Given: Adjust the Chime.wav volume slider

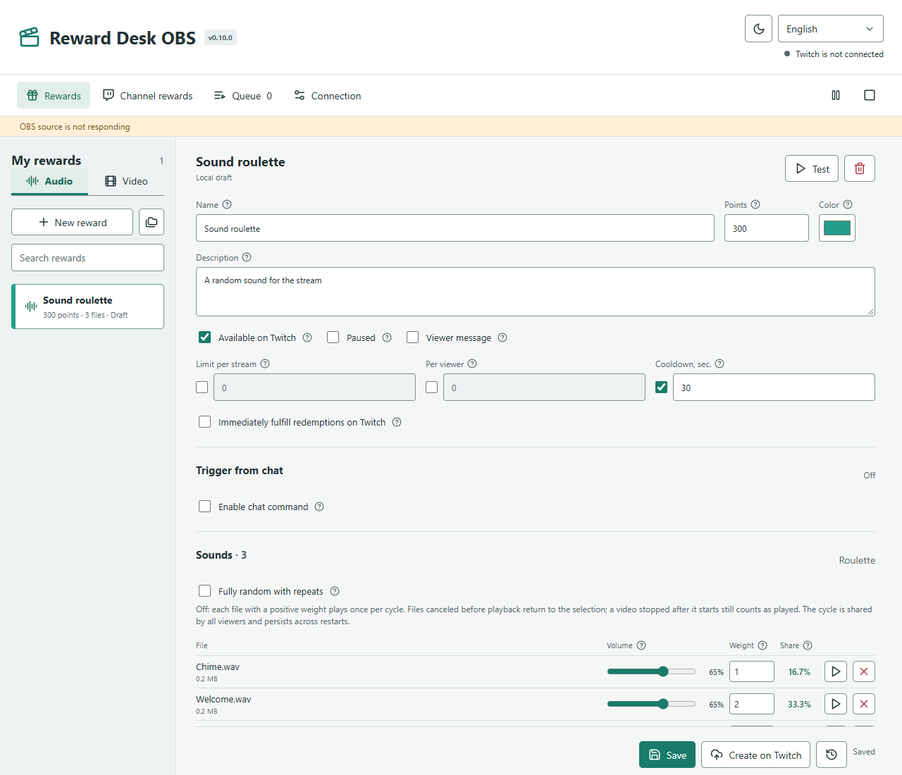Looking at the screenshot, I should pos(651,671).
